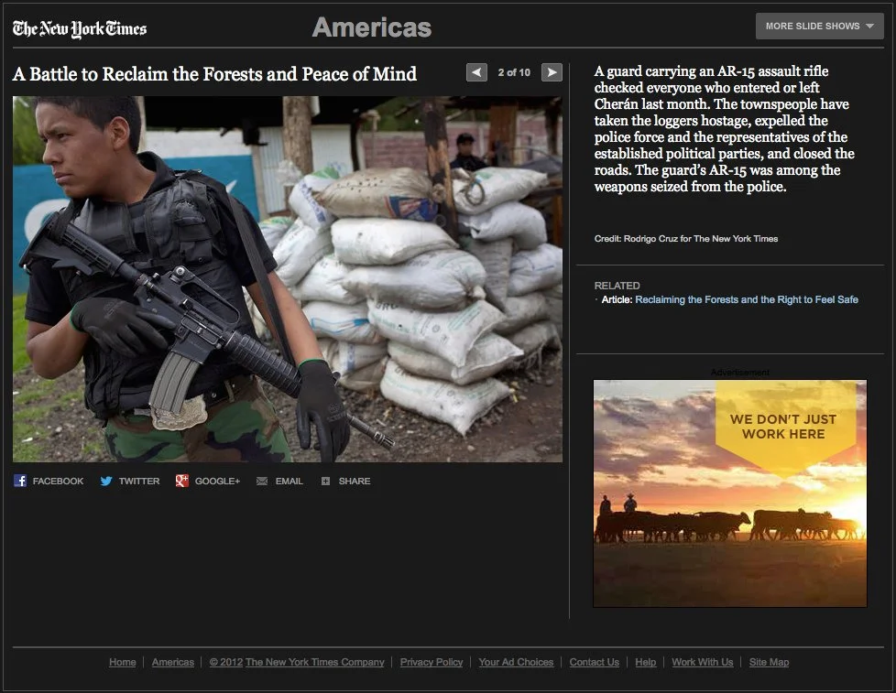The width and height of the screenshot is (896, 693).
Task: Navigate to Home in the footer
Action: click(x=122, y=662)
